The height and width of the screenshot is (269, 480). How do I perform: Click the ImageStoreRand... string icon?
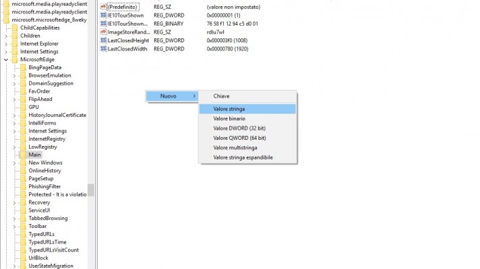coord(103,32)
